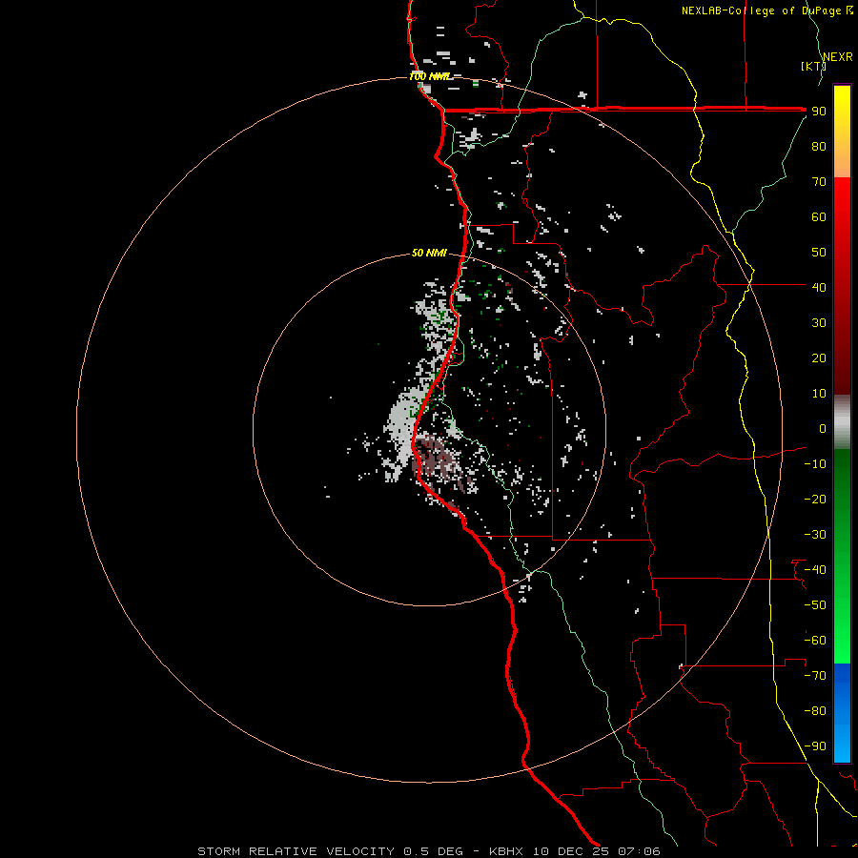Pick the light orange segment of the color scale
Viewport: 858px width, 858px height.
(842, 163)
